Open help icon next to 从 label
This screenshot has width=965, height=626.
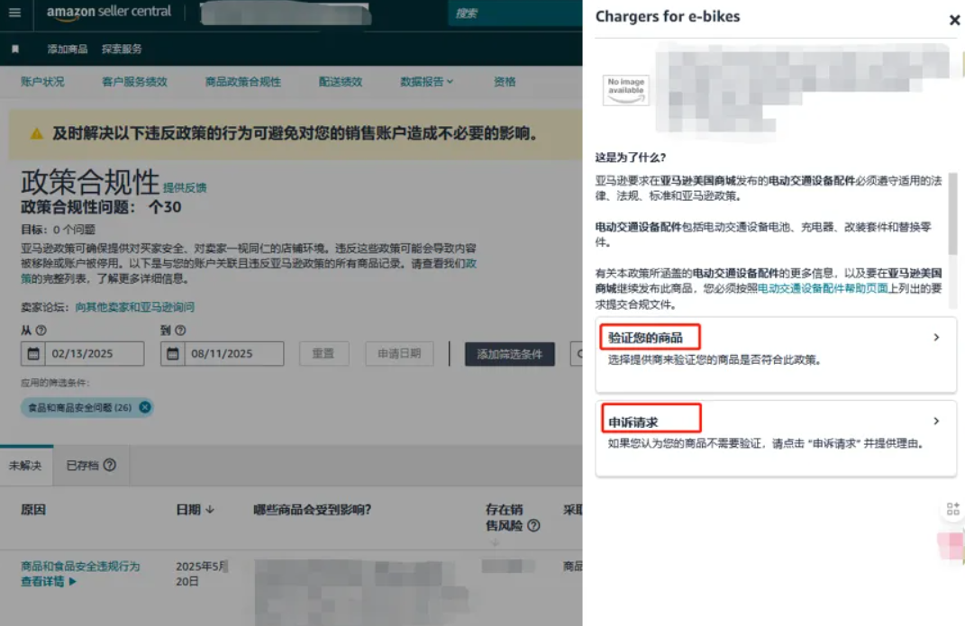(41, 331)
